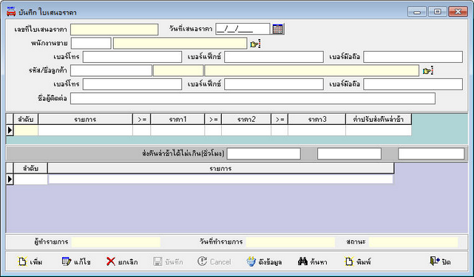Focus the พนักงานขาย salesperson code field

91,43
